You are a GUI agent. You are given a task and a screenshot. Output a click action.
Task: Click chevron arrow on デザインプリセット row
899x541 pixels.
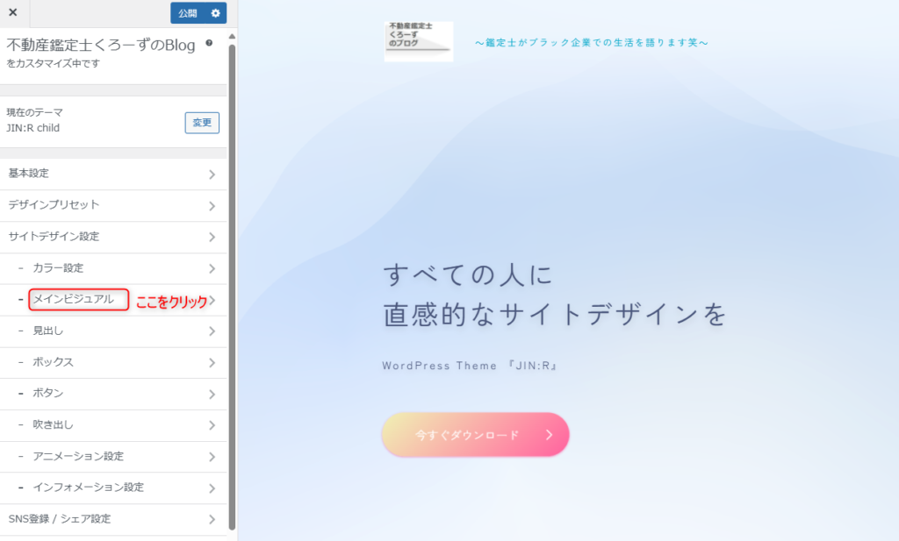(x=212, y=205)
